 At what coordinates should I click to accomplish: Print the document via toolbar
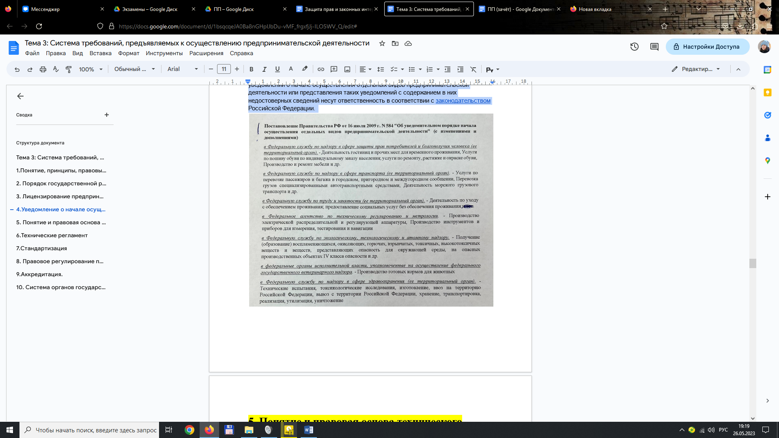[43, 69]
